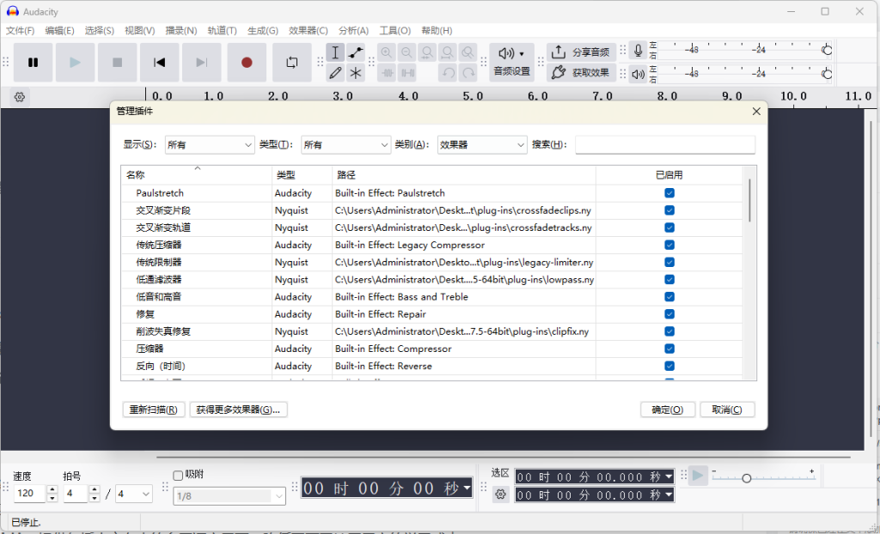The width and height of the screenshot is (880, 534).
Task: Select the Envelope tool
Action: tap(356, 52)
